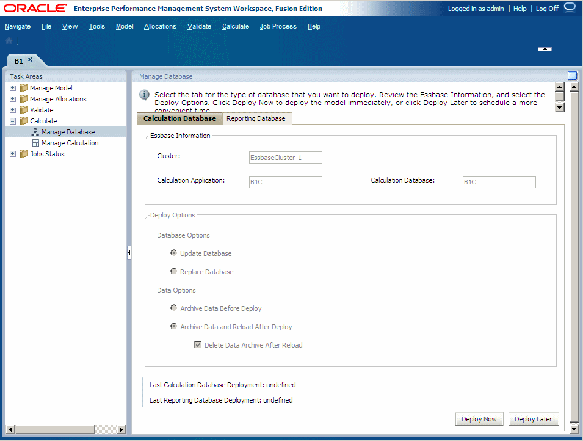
Task: Click the chat bubble icon beside Log Off
Action: click(x=570, y=7)
